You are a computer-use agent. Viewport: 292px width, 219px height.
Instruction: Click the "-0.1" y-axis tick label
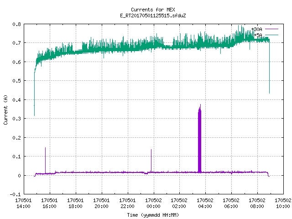click(15, 194)
